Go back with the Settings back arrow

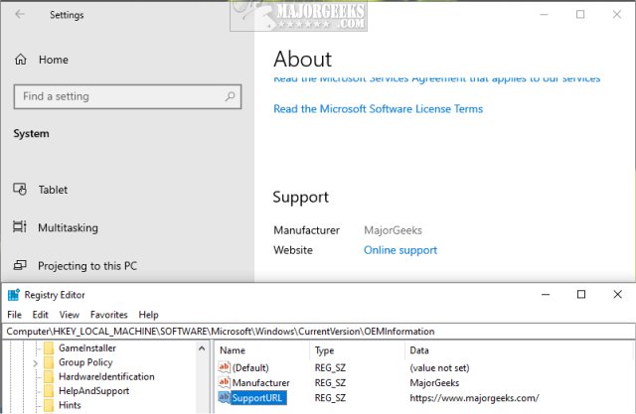tap(20, 14)
